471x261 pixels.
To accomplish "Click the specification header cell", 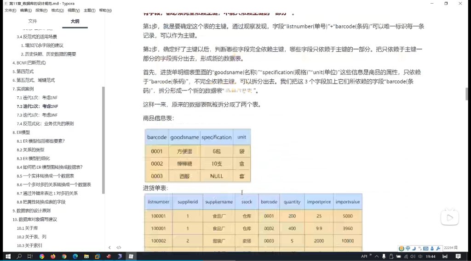I will [217, 137].
